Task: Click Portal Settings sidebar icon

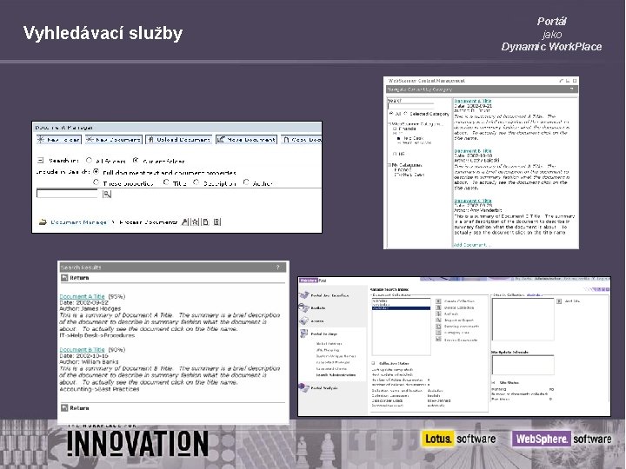Action: 304,334
